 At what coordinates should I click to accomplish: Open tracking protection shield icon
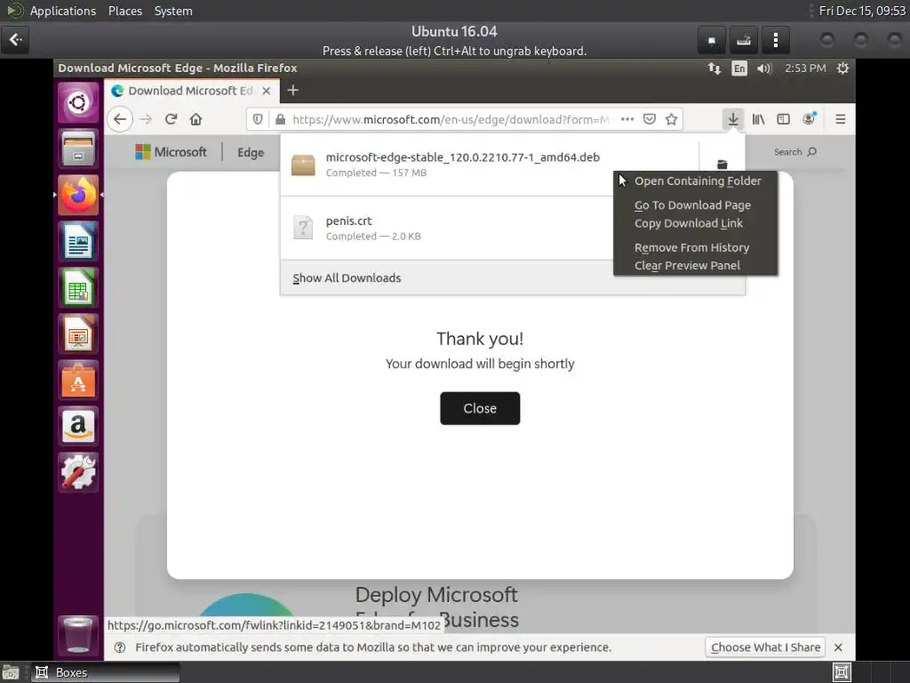[x=258, y=119]
